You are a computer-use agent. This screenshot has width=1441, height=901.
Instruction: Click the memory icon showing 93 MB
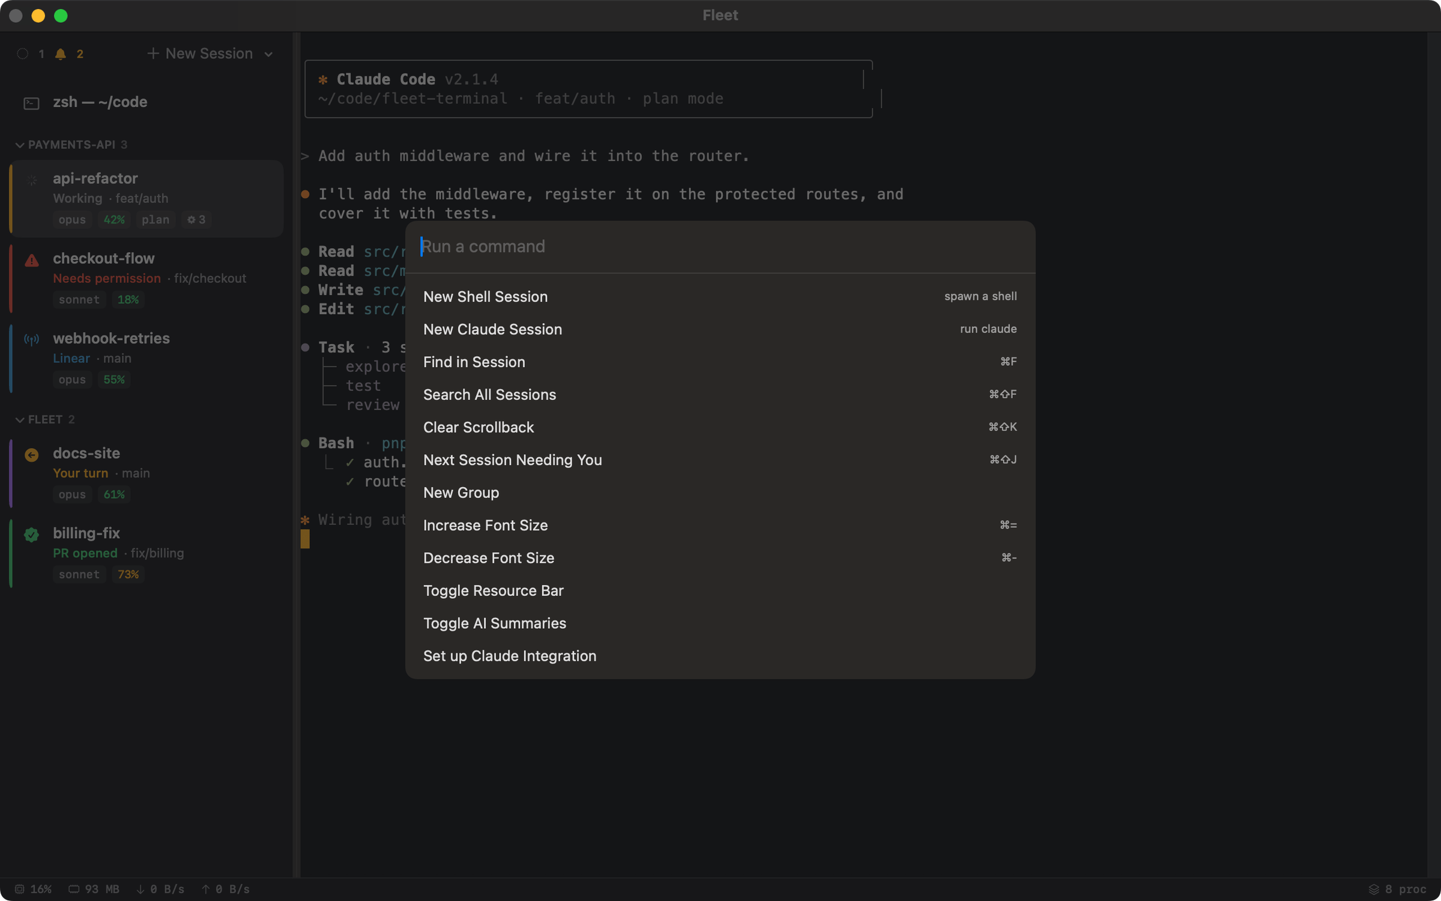[x=74, y=889]
